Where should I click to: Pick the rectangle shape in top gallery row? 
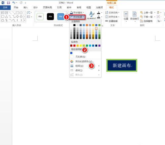(17, 13)
